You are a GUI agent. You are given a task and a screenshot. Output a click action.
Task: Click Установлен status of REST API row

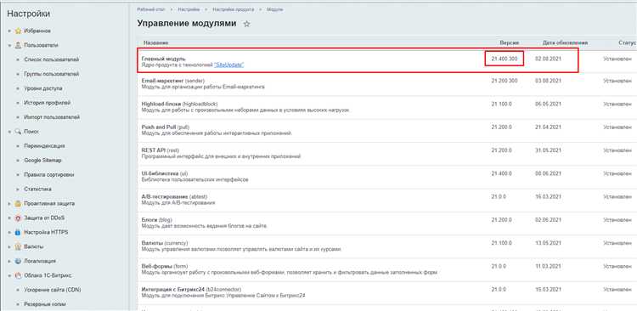[617, 150]
